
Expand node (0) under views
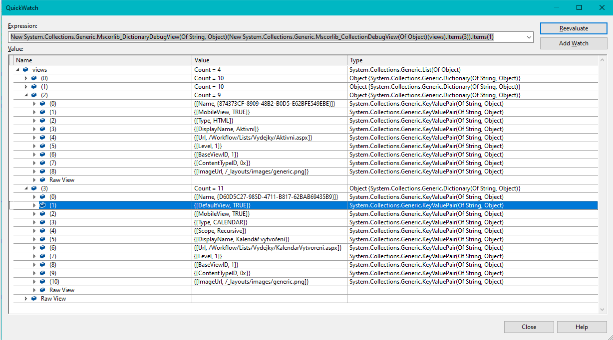point(26,78)
